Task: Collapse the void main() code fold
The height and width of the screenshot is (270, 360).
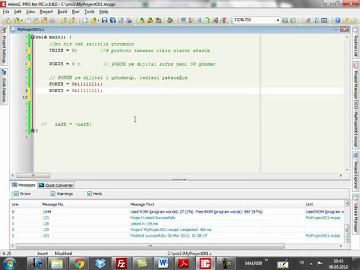Action: (33, 37)
